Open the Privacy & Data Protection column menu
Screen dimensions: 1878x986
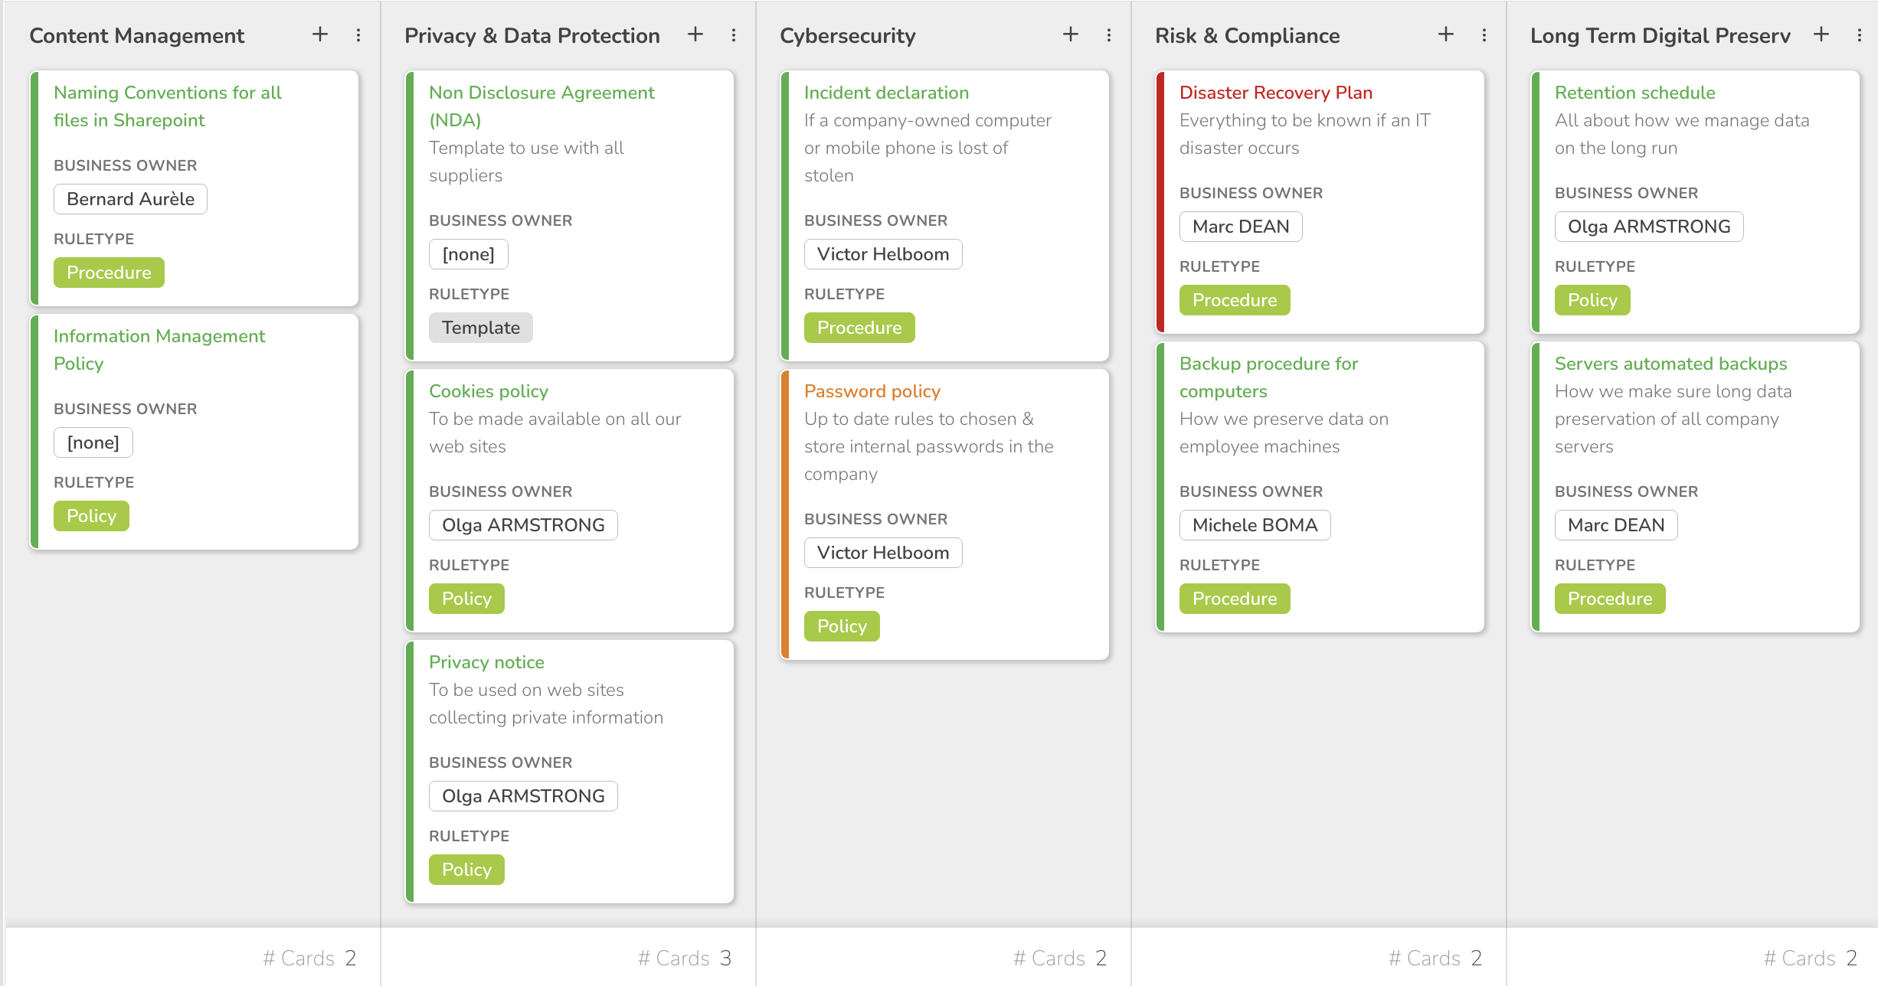(733, 34)
